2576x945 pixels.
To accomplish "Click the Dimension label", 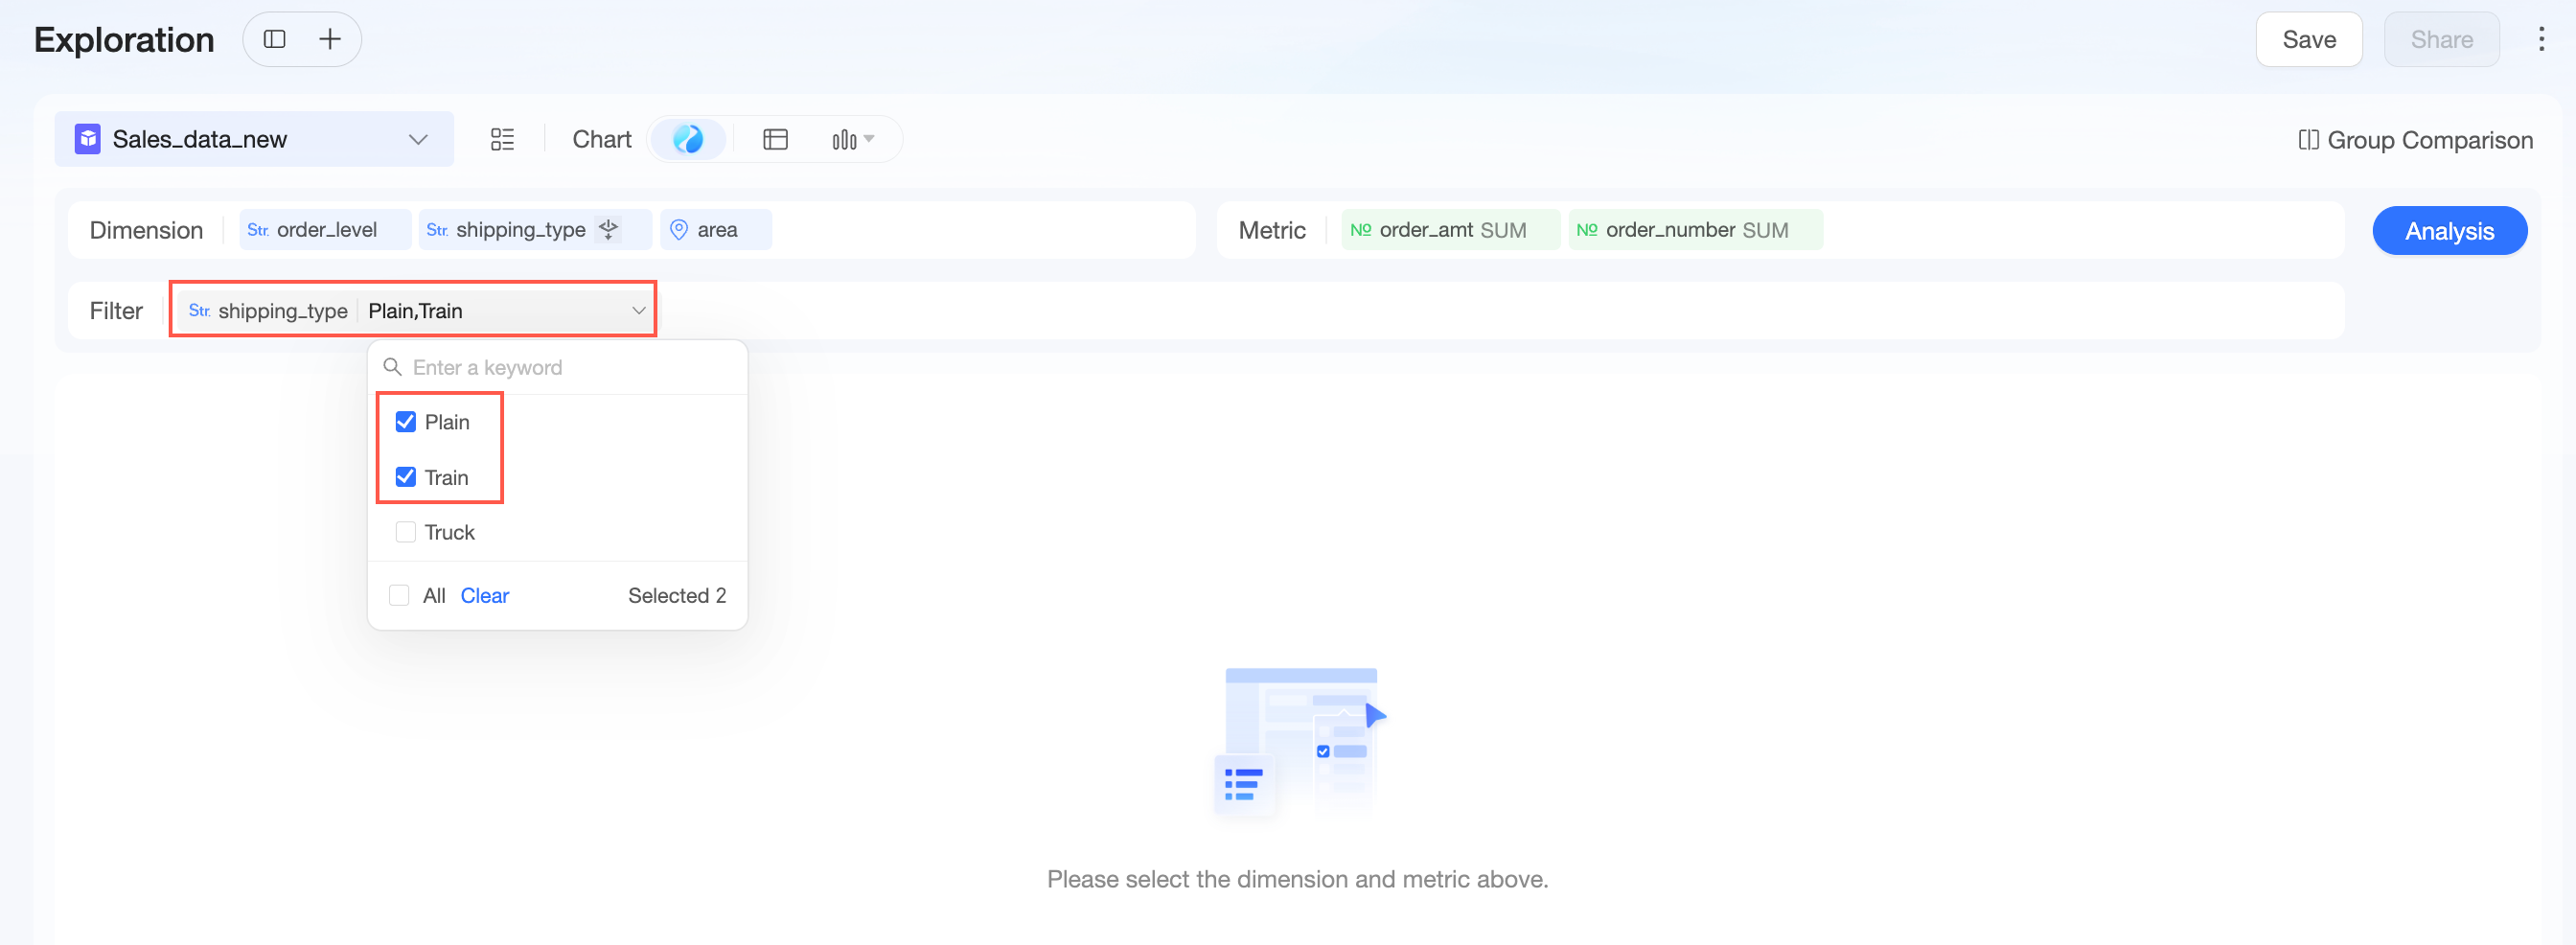I will [x=146, y=230].
